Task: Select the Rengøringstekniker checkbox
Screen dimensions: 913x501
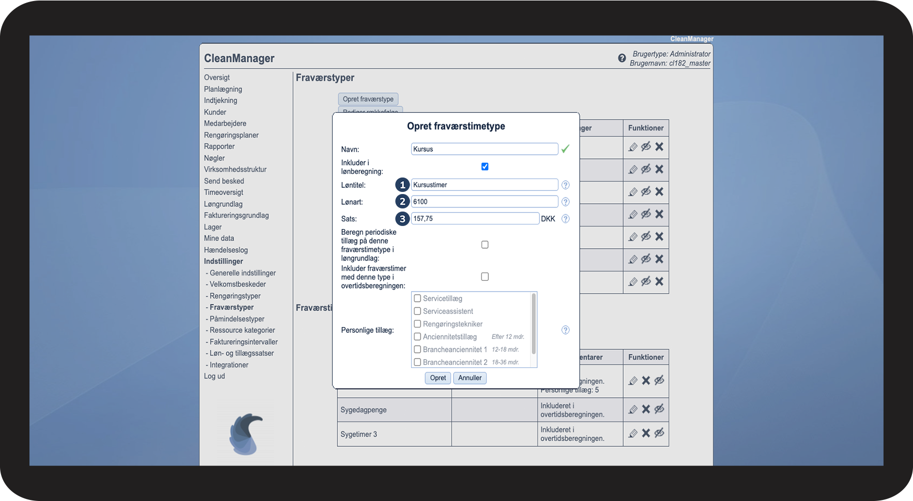Action: 417,324
